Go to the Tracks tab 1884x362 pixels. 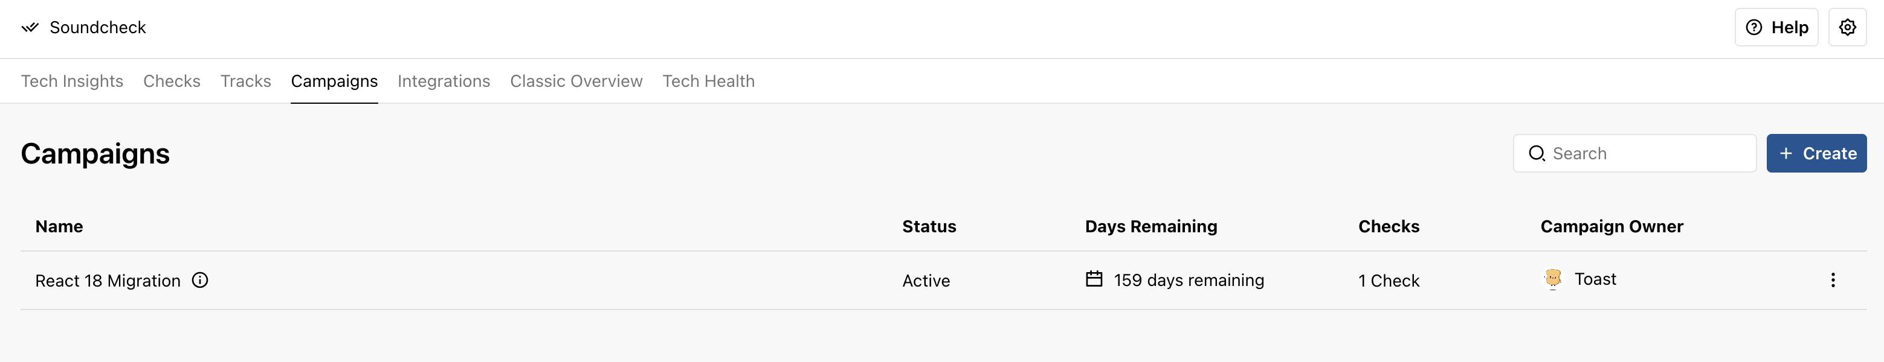point(246,81)
